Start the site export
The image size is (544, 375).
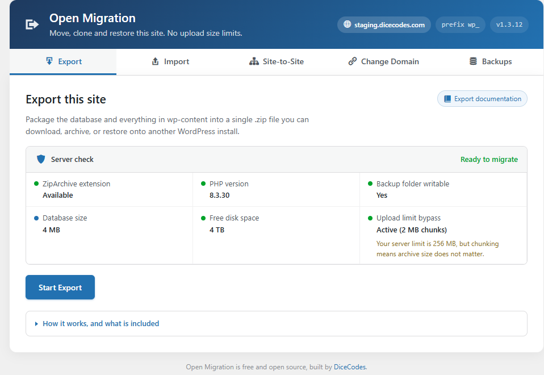60,287
